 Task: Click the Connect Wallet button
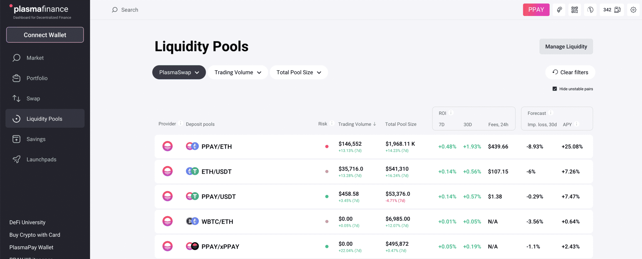(x=45, y=35)
